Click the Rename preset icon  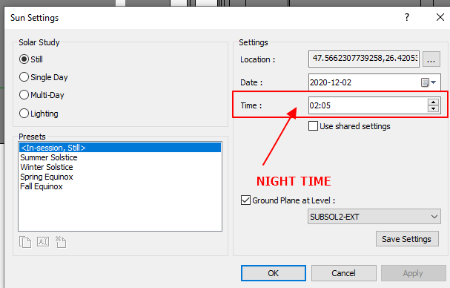click(43, 242)
